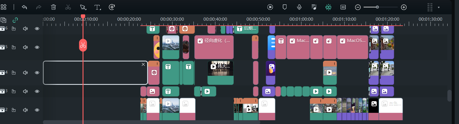The height and width of the screenshot is (124, 459).
Task: Mute track 6 with its speaker icon
Action: click(25, 29)
